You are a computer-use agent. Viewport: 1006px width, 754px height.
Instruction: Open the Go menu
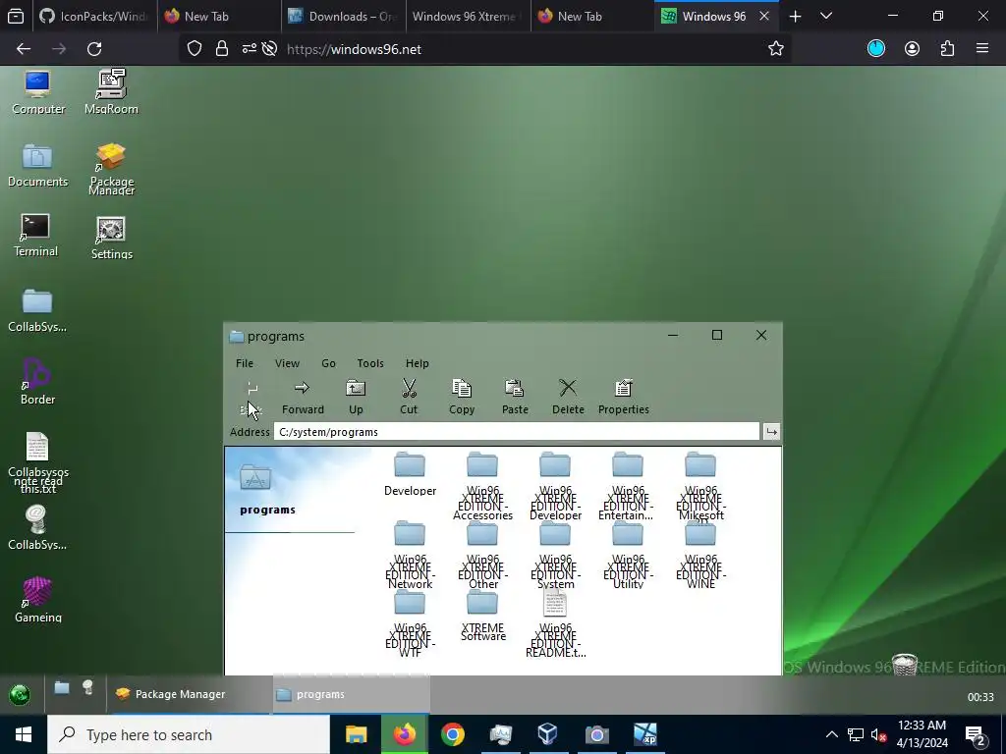328,363
